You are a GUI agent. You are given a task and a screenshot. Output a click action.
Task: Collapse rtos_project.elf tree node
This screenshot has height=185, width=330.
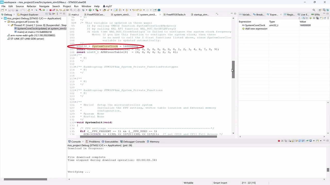5,22
